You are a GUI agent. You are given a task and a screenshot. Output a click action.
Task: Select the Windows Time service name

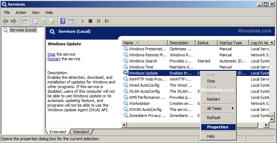coord(141,67)
